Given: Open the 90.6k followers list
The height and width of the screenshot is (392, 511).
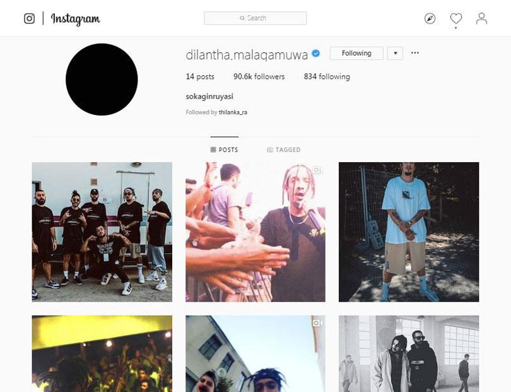Looking at the screenshot, I should (259, 76).
